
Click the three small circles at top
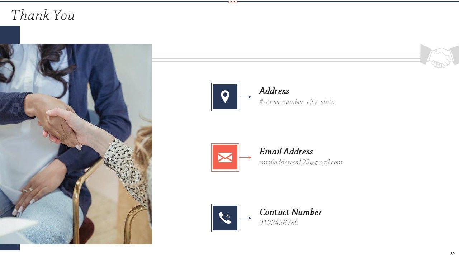[233, 2]
